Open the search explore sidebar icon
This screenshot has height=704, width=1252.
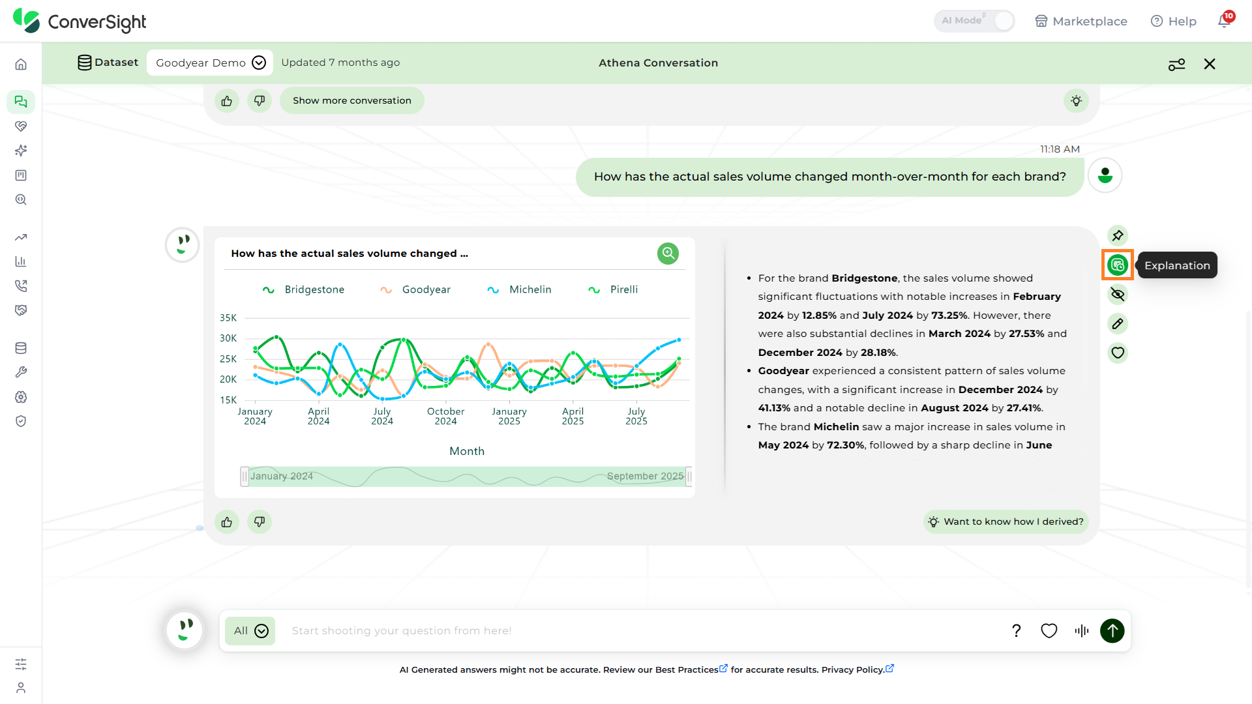tap(21, 199)
